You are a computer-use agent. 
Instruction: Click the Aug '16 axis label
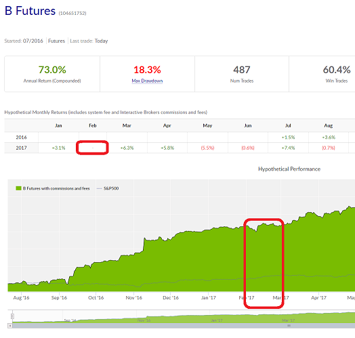[x=21, y=298]
